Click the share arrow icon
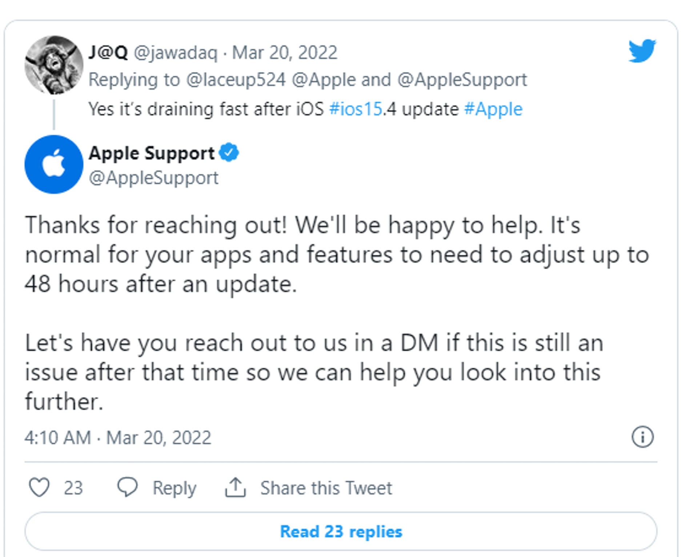 coord(235,487)
